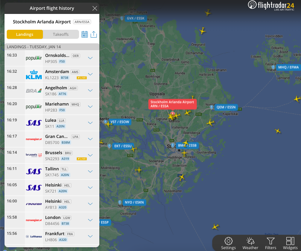Click the Norwegian logo on Gran Canaria row
Viewport: 301px width, 251px height.
pyautogui.click(x=34, y=139)
